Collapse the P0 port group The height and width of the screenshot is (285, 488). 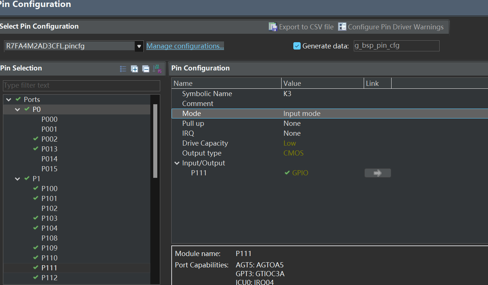(x=17, y=109)
